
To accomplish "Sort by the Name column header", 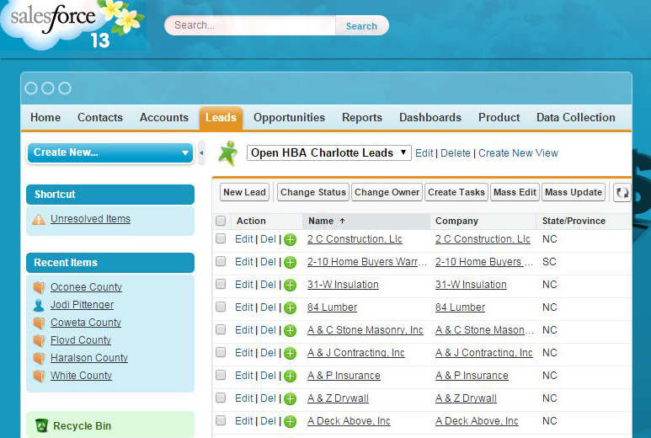I will pyautogui.click(x=321, y=221).
